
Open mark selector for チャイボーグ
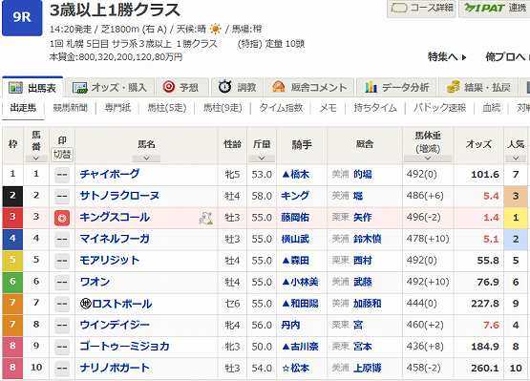click(x=62, y=175)
